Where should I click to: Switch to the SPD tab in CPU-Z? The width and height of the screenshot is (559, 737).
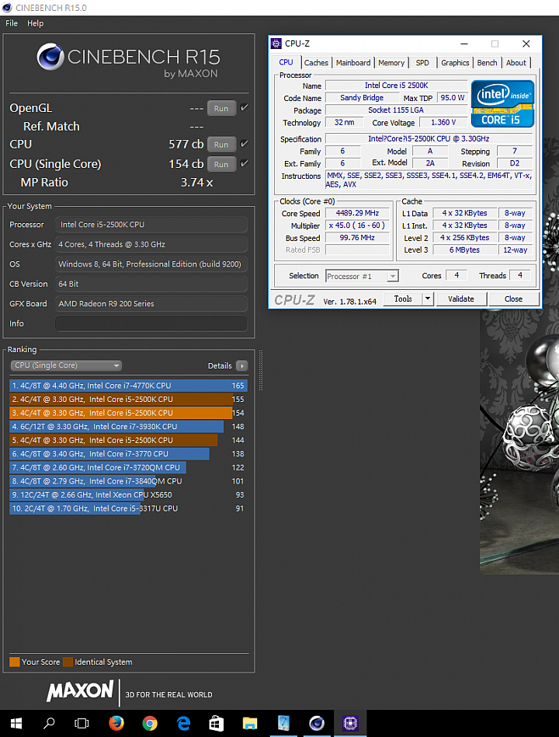pos(422,62)
